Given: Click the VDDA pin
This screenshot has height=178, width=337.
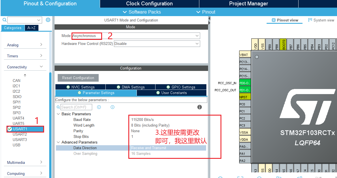Looking at the screenshot, I should pyautogui.click(x=245, y=140).
